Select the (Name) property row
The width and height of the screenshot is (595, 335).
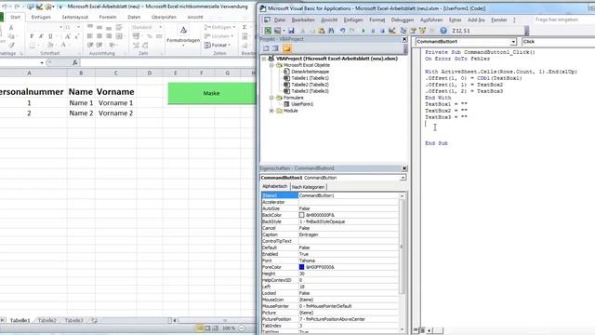330,195
